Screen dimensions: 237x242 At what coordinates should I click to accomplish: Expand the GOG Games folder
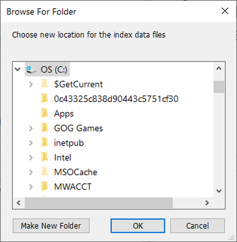(31, 128)
